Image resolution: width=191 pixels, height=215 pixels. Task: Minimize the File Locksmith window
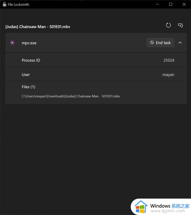pos(157,4)
